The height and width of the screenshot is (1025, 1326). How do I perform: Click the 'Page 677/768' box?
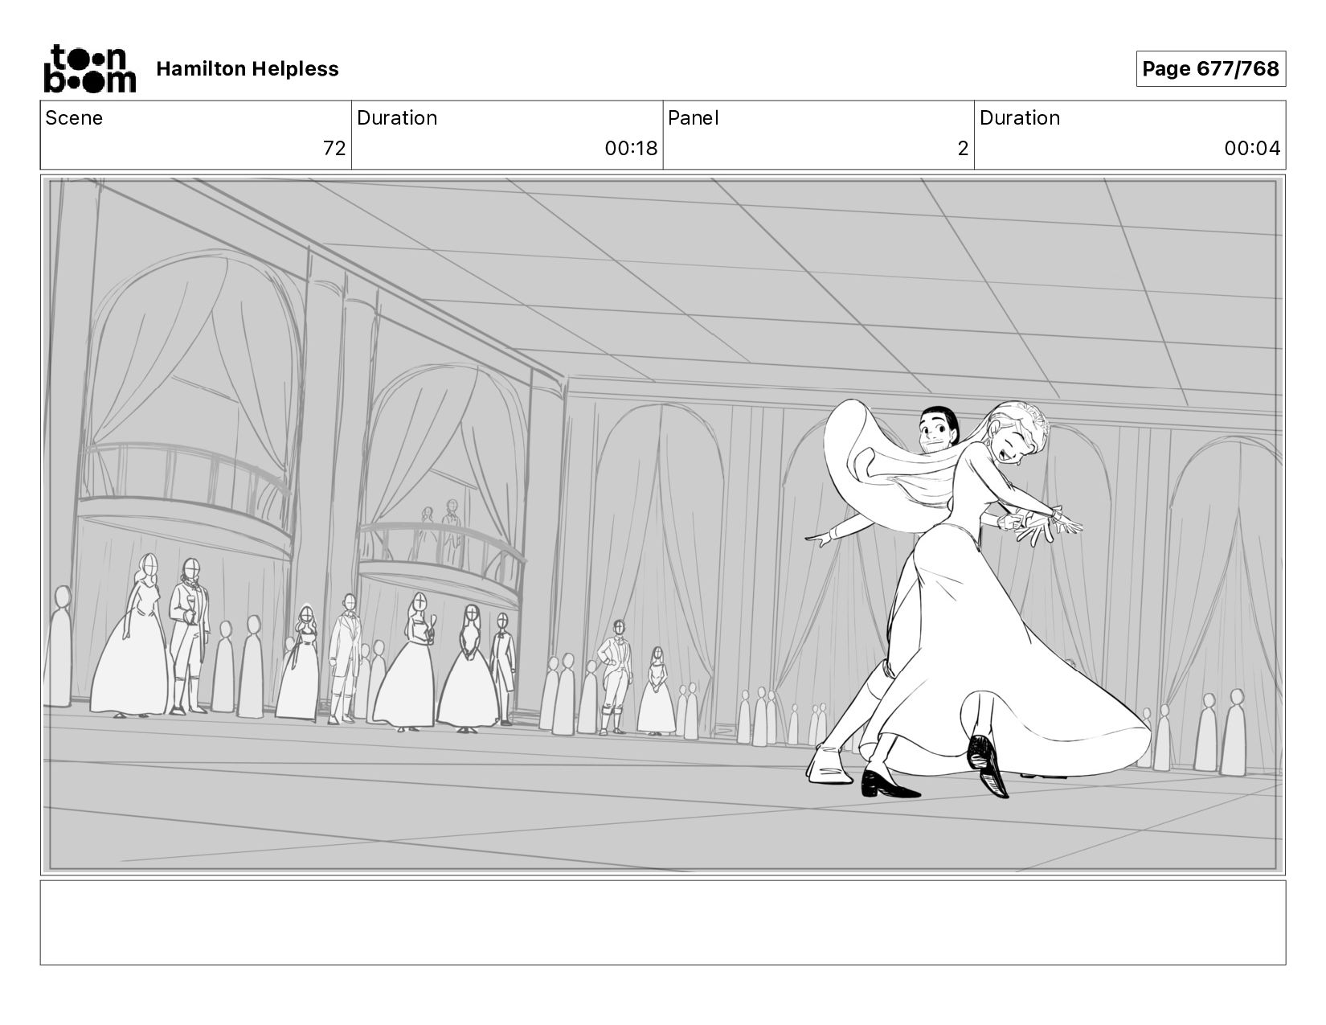pyautogui.click(x=1210, y=68)
